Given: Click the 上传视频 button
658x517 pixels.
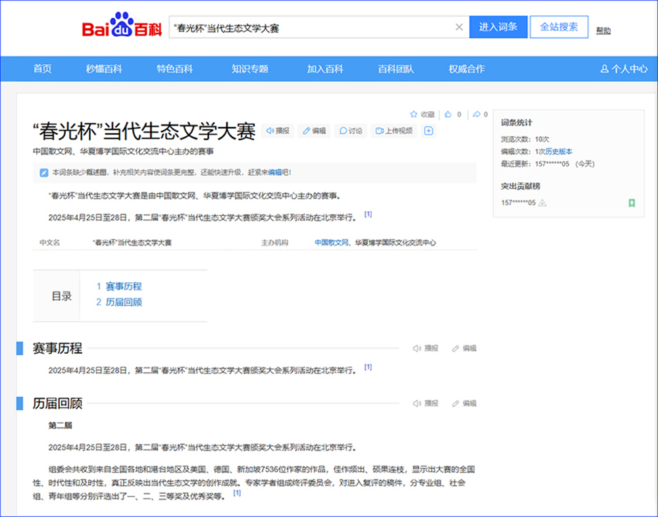Looking at the screenshot, I should 393,131.
